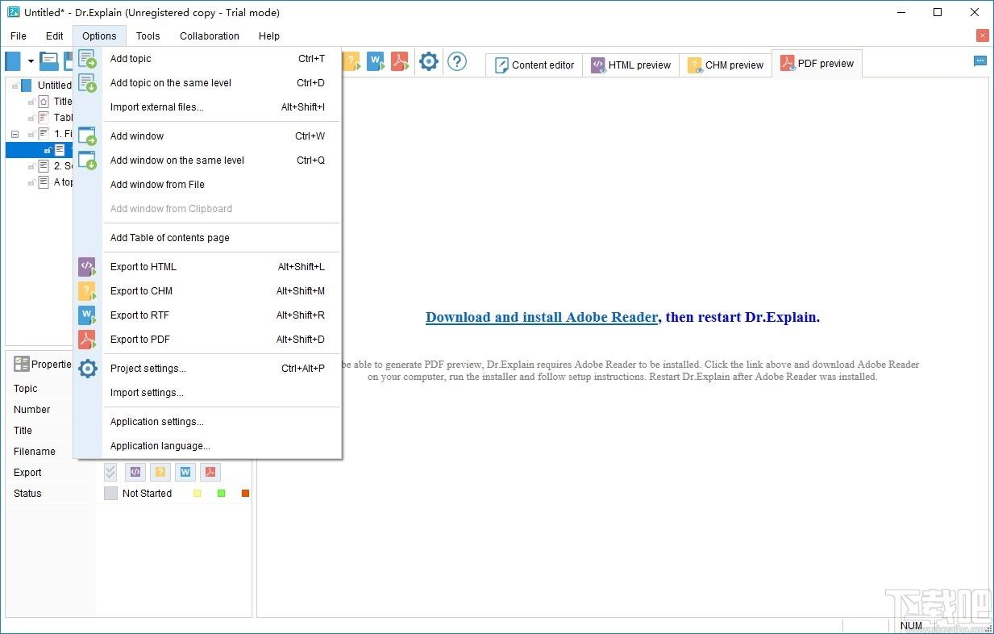
Task: Open project settings via gear toolbar icon
Action: (429, 61)
